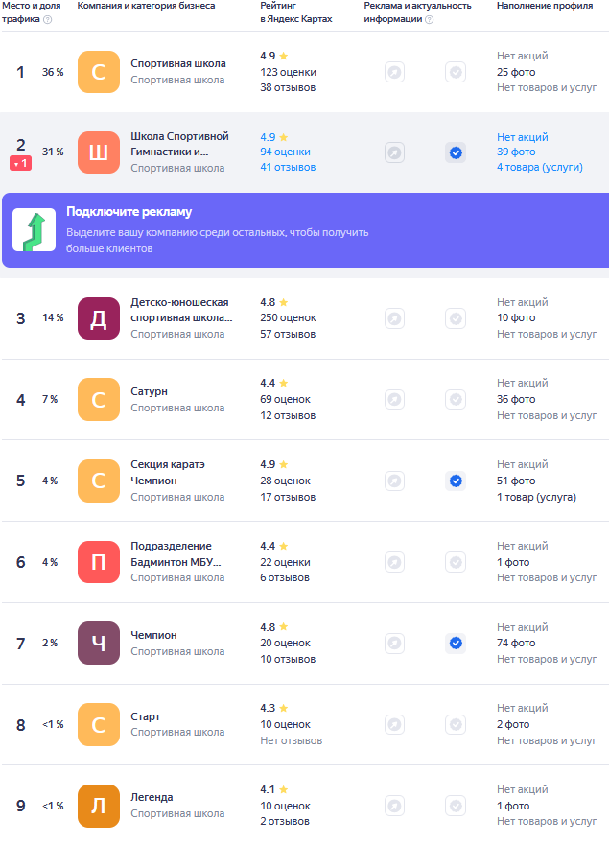This screenshot has width=609, height=844.
Task: Click the 'Рейтинг в Яндекс Картах' column header
Action: coord(295,12)
